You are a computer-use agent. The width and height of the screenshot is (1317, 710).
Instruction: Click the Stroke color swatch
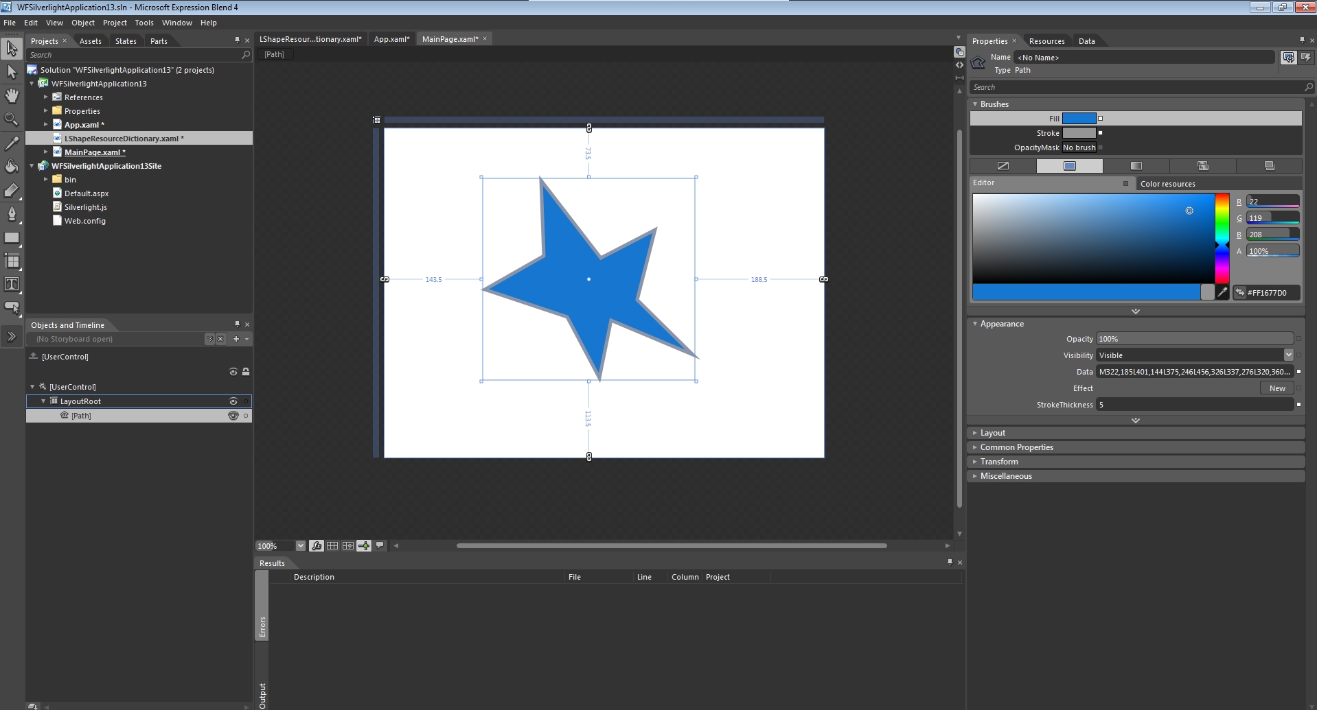click(x=1079, y=133)
